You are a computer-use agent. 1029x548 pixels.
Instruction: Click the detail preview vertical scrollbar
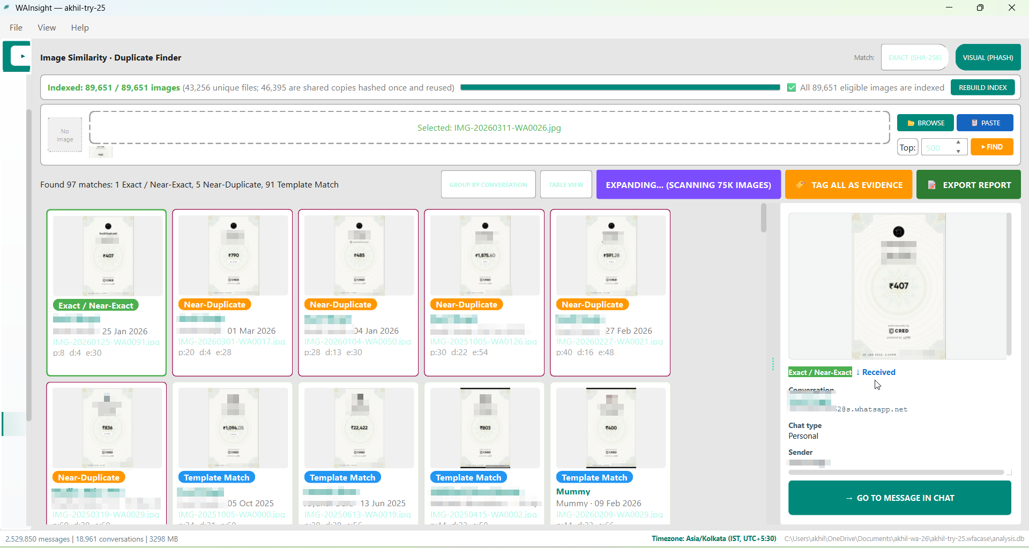point(1009,284)
